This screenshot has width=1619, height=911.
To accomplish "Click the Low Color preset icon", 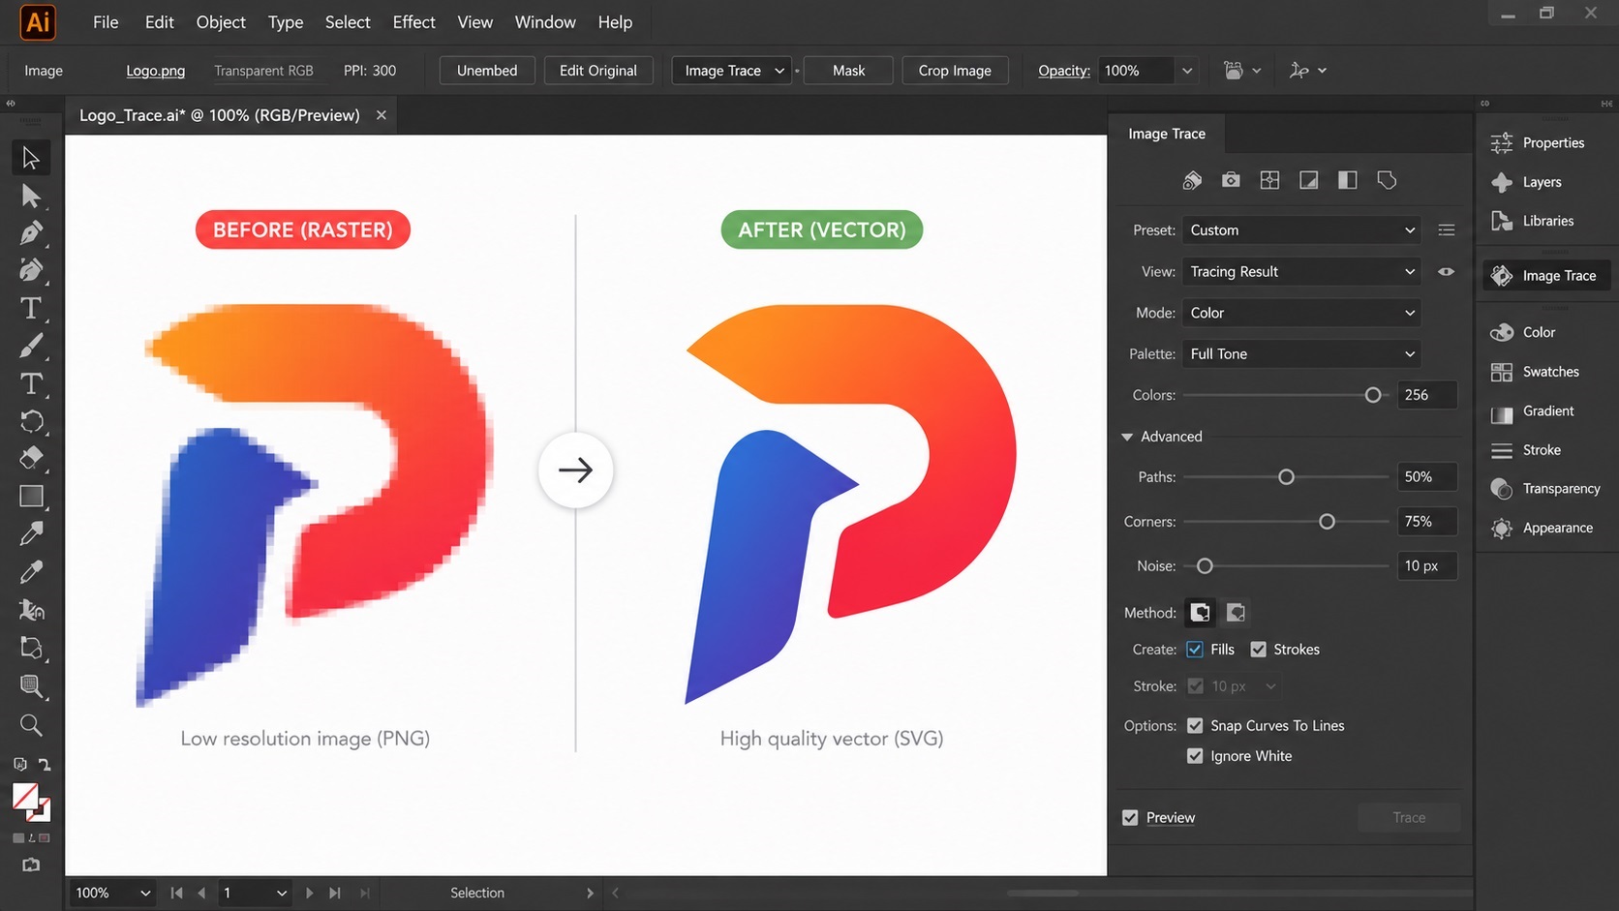I will (1269, 180).
